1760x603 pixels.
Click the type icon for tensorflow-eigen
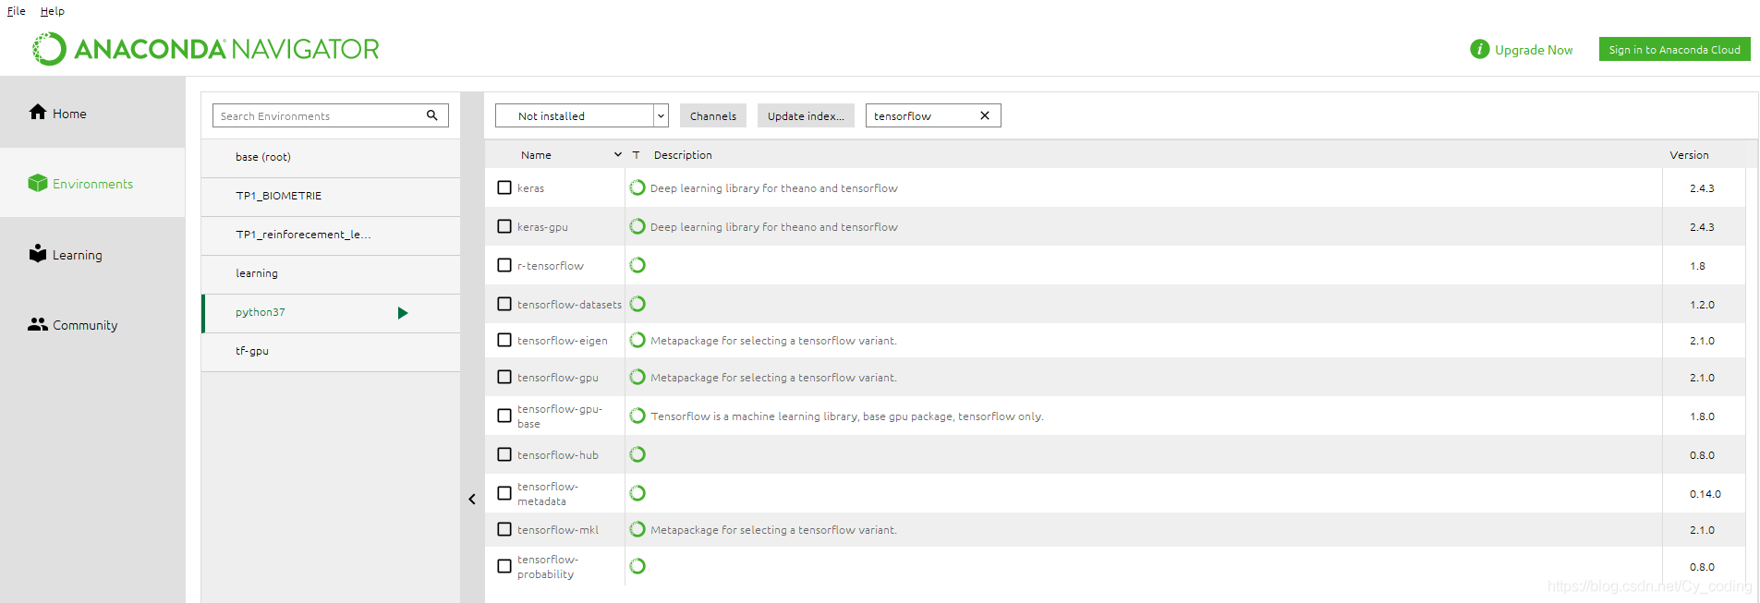(x=637, y=340)
